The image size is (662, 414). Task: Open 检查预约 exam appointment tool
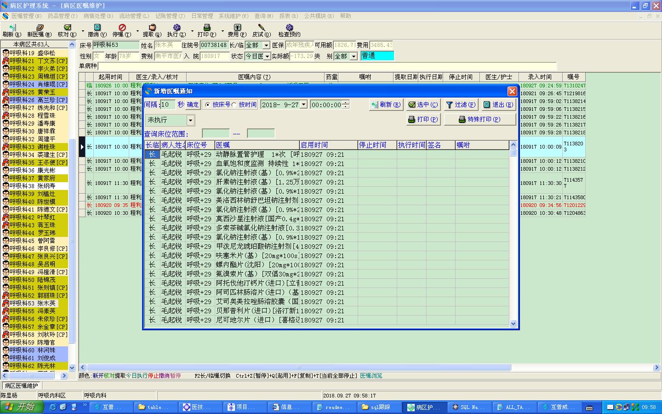click(289, 31)
